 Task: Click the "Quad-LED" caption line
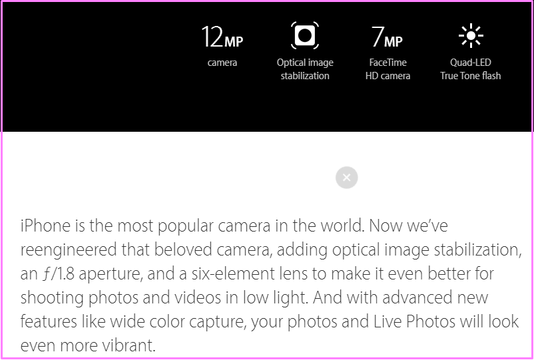click(471, 63)
